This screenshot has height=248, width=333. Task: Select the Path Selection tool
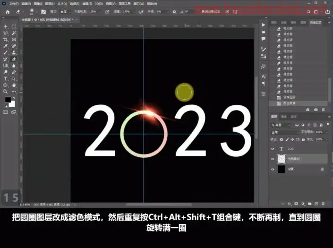[14, 79]
